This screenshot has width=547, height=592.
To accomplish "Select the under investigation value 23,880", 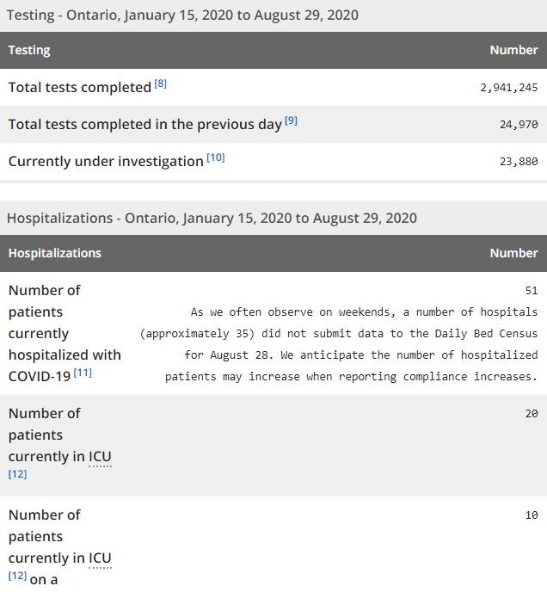I will coord(519,161).
